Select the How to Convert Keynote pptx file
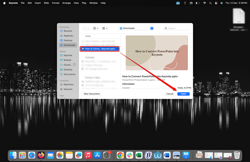 (99, 49)
